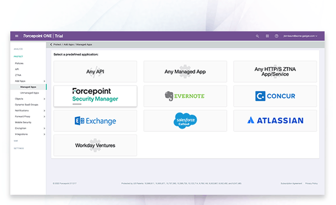Choose the Forcepoint Security Manager application
Image resolution: width=336 pixels, height=205 pixels.
coord(95,96)
